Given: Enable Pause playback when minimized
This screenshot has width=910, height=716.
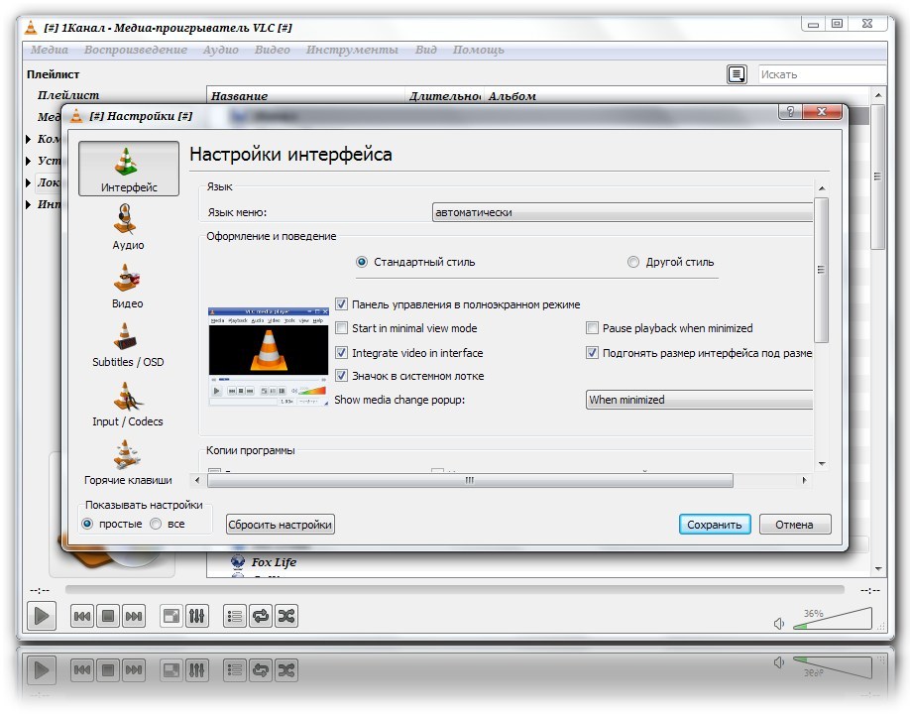Looking at the screenshot, I should 593,328.
